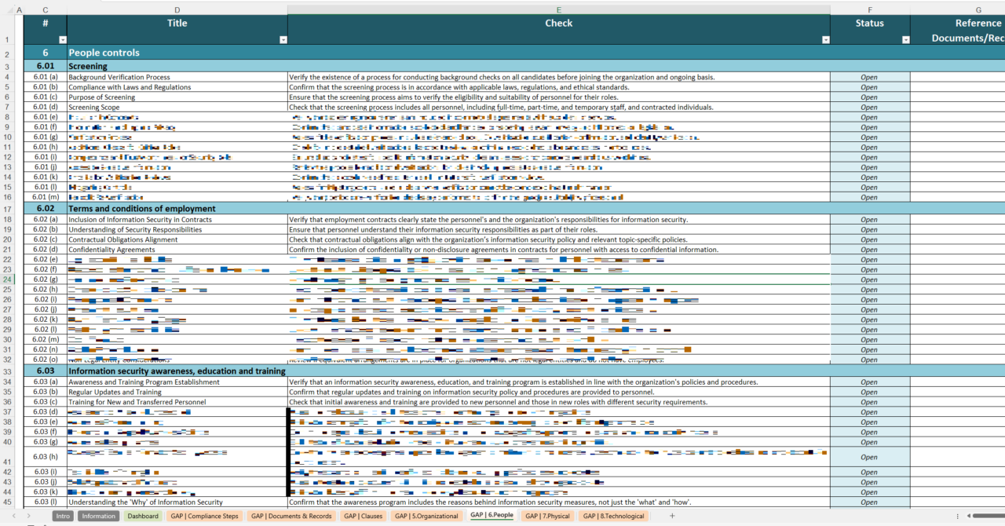Select the GAP | Clauses sheet tab
The image size is (1005, 526).
363,516
